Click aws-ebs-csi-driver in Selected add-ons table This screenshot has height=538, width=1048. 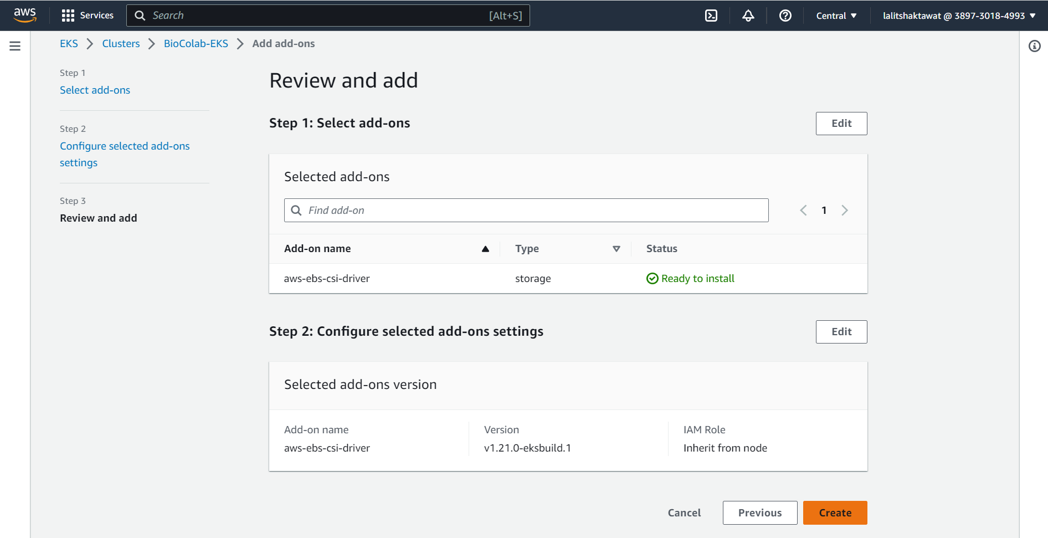327,279
